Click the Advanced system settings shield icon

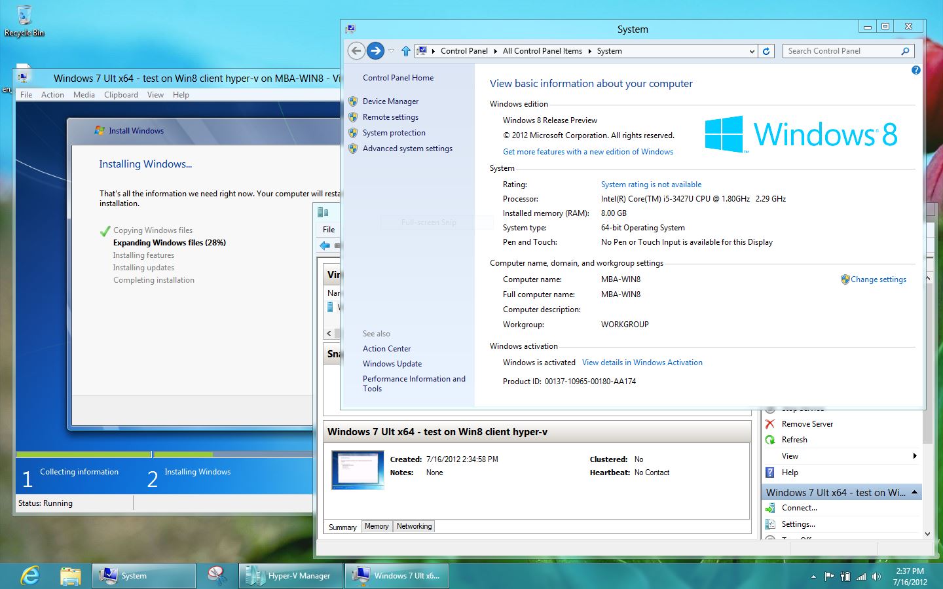coord(353,149)
